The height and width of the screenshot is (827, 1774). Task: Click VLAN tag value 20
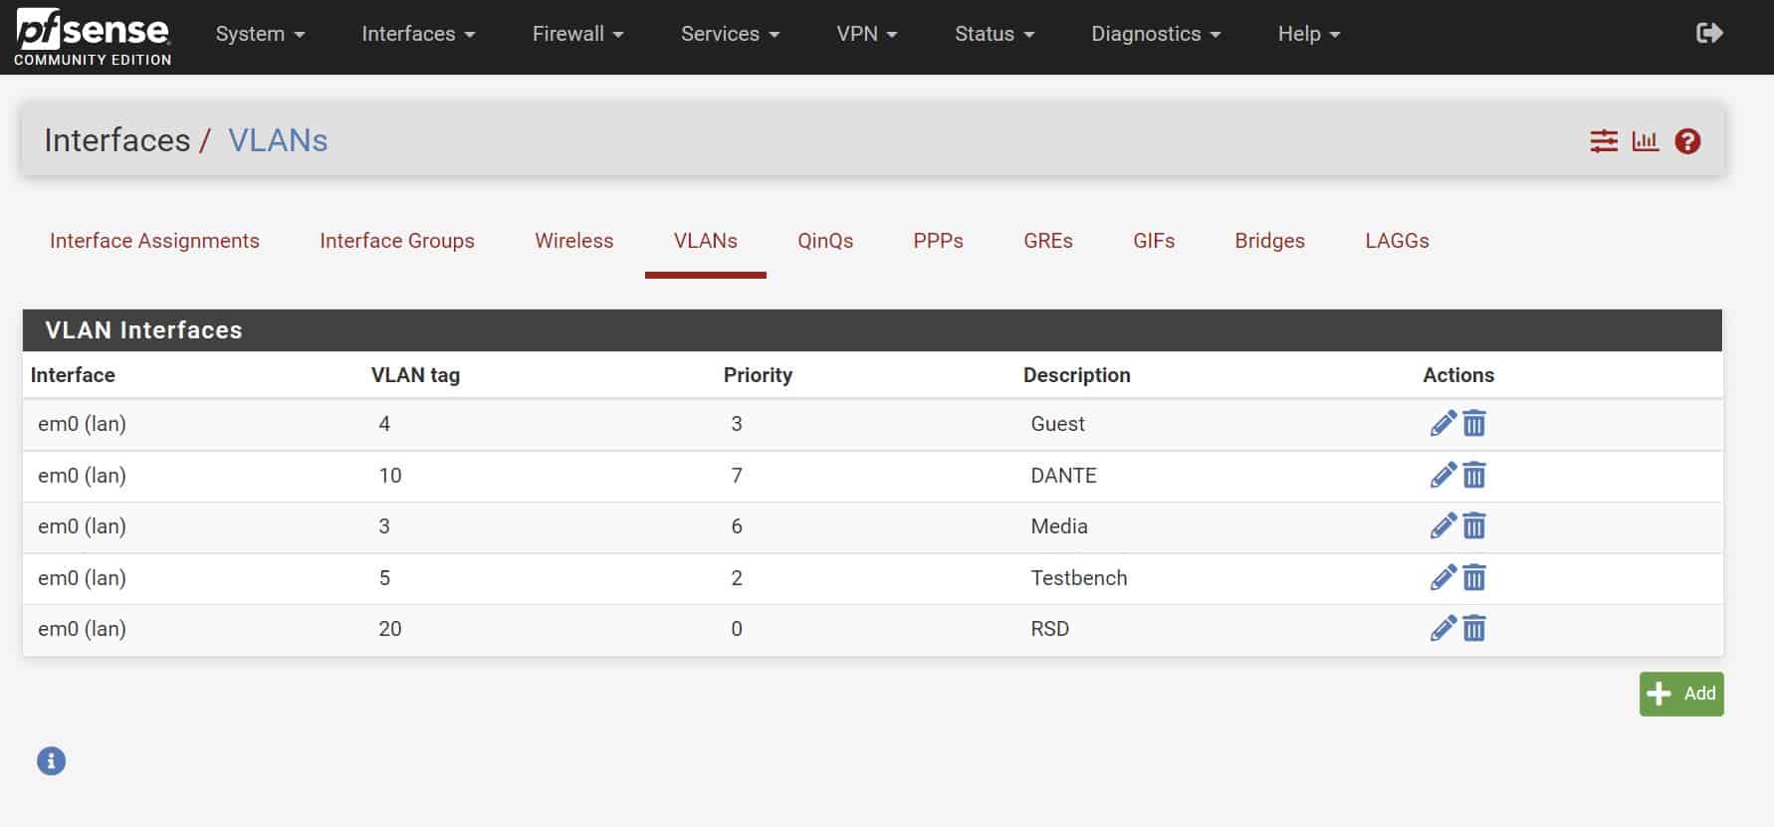pyautogui.click(x=390, y=629)
